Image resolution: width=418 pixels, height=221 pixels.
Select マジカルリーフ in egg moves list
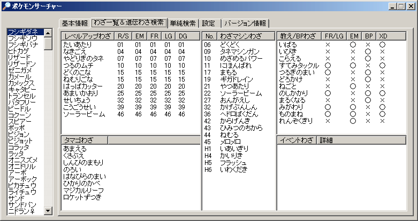tap(83, 191)
